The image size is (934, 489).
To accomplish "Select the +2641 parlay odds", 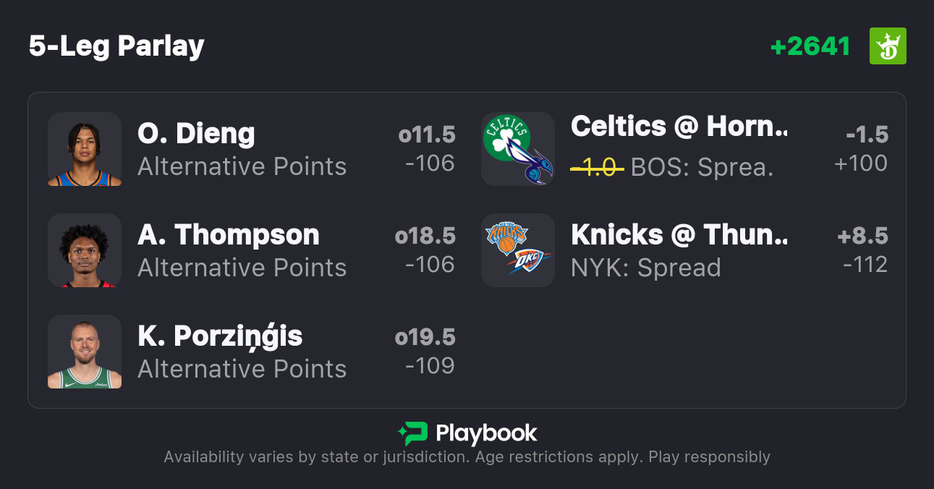I will [810, 46].
